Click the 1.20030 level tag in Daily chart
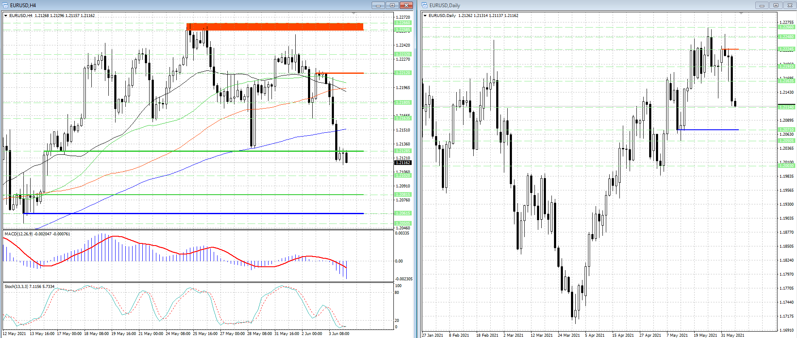The width and height of the screenshot is (797, 338). [x=786, y=165]
